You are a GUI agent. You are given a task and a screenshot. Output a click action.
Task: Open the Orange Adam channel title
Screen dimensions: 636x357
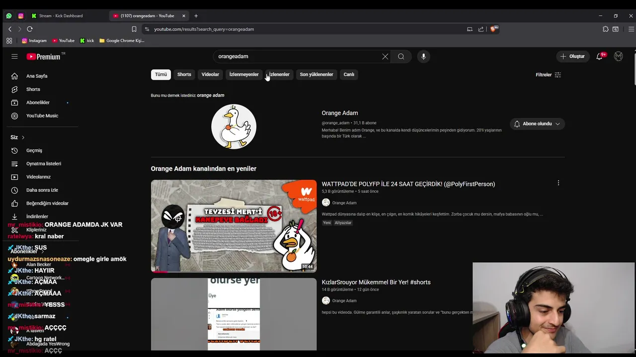[x=340, y=113]
